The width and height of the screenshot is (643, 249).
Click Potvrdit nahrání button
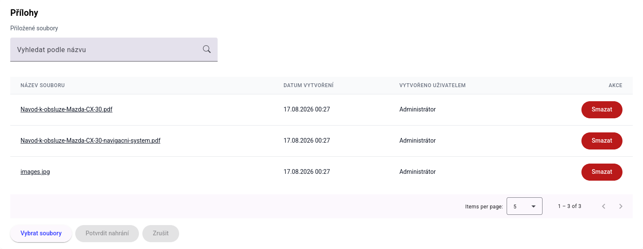[107, 233]
